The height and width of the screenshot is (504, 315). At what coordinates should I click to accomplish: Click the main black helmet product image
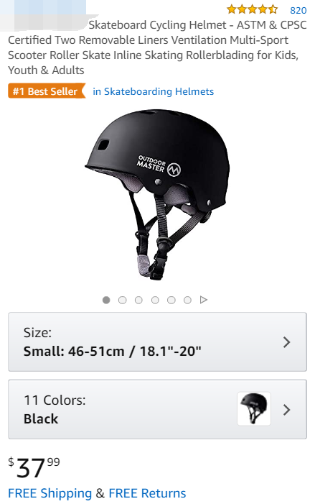click(x=157, y=194)
